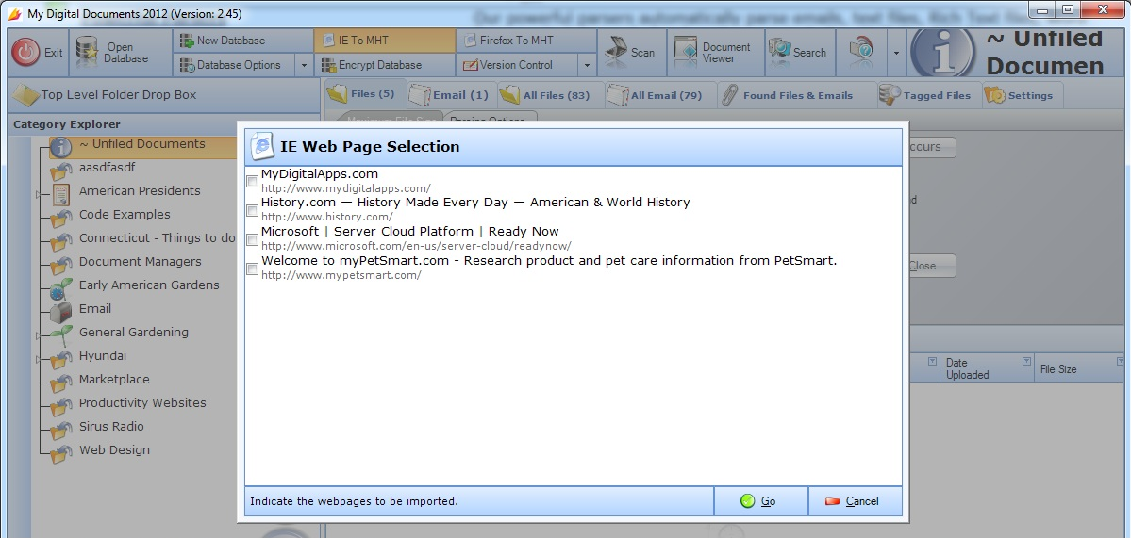Click Email mailbox icon in tree
The width and height of the screenshot is (1131, 538).
(x=61, y=311)
